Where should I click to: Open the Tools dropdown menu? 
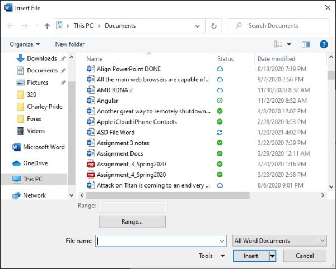(212, 256)
